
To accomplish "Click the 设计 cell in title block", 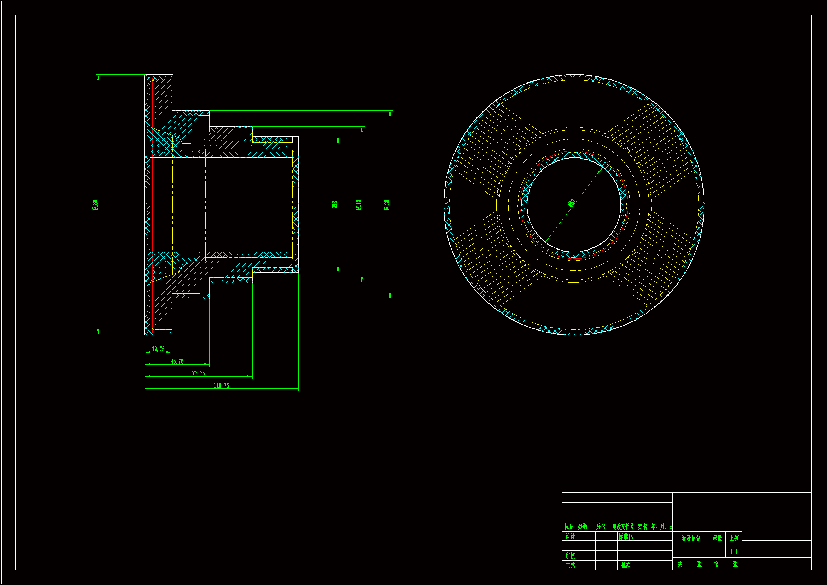I will (x=570, y=537).
